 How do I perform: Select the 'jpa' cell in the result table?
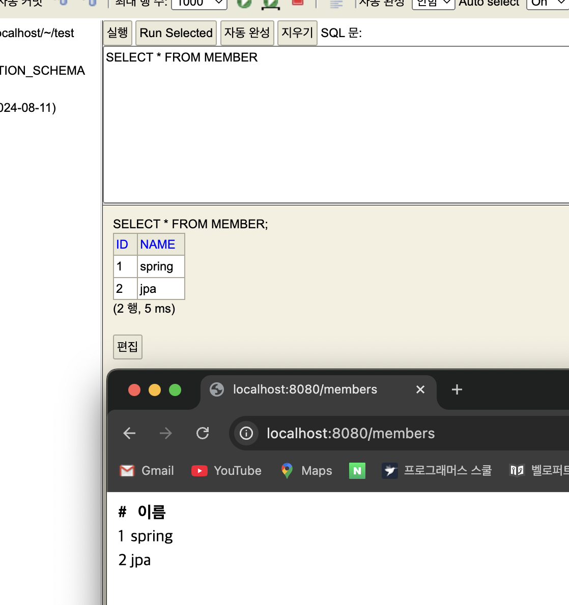pos(161,289)
